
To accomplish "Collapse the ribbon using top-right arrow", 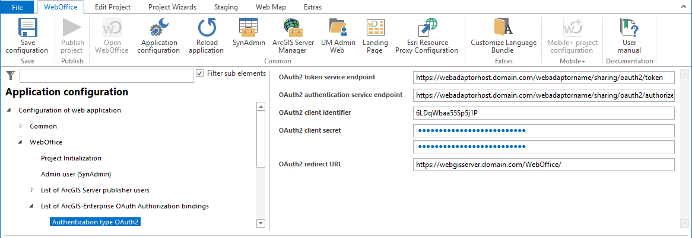I will 685,7.
